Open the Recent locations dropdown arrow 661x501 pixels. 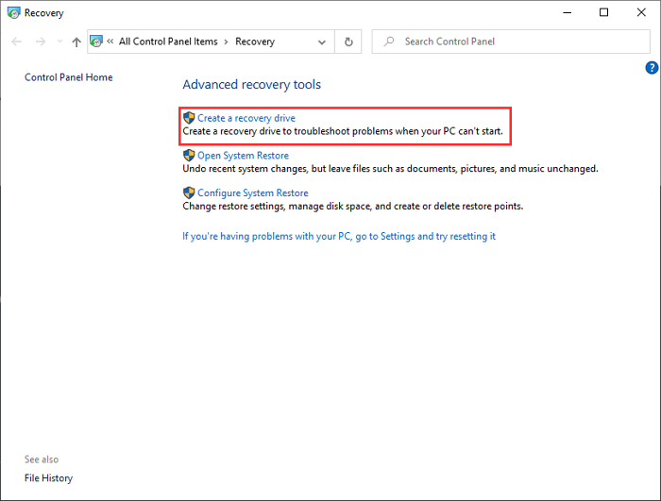click(x=59, y=42)
